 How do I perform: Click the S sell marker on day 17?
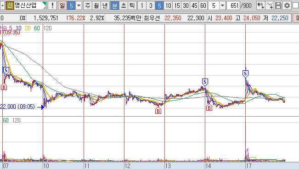pos(245,73)
